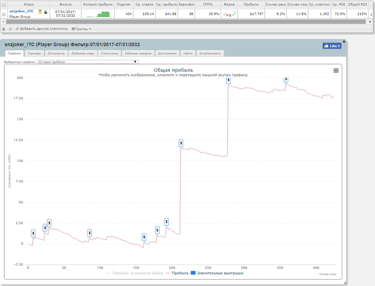The width and height of the screenshot is (375, 286).
Task: Click the $ marker near game 85
Action: (89, 233)
